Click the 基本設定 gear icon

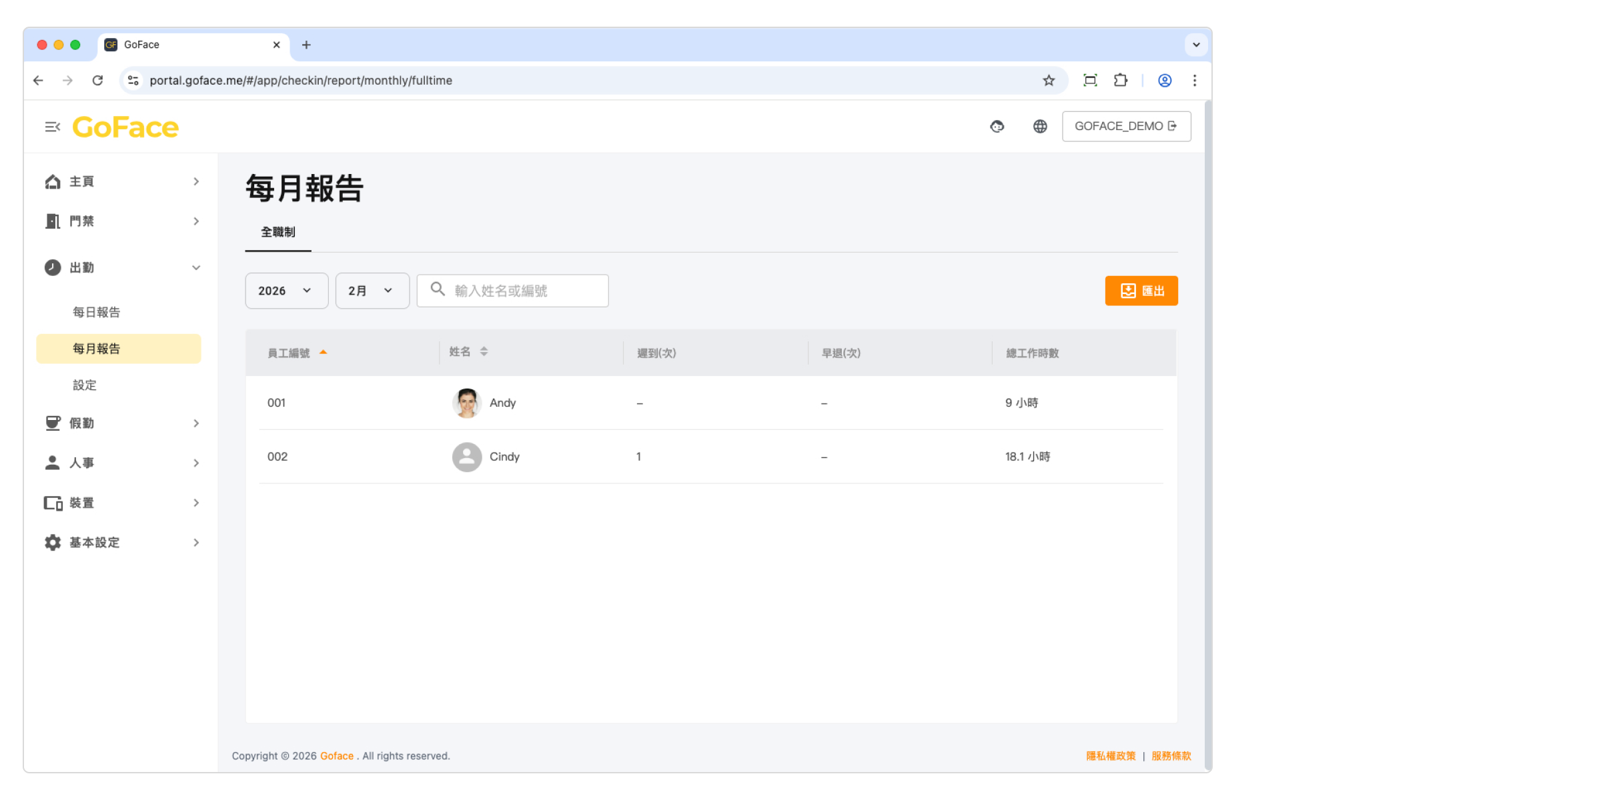click(x=53, y=543)
